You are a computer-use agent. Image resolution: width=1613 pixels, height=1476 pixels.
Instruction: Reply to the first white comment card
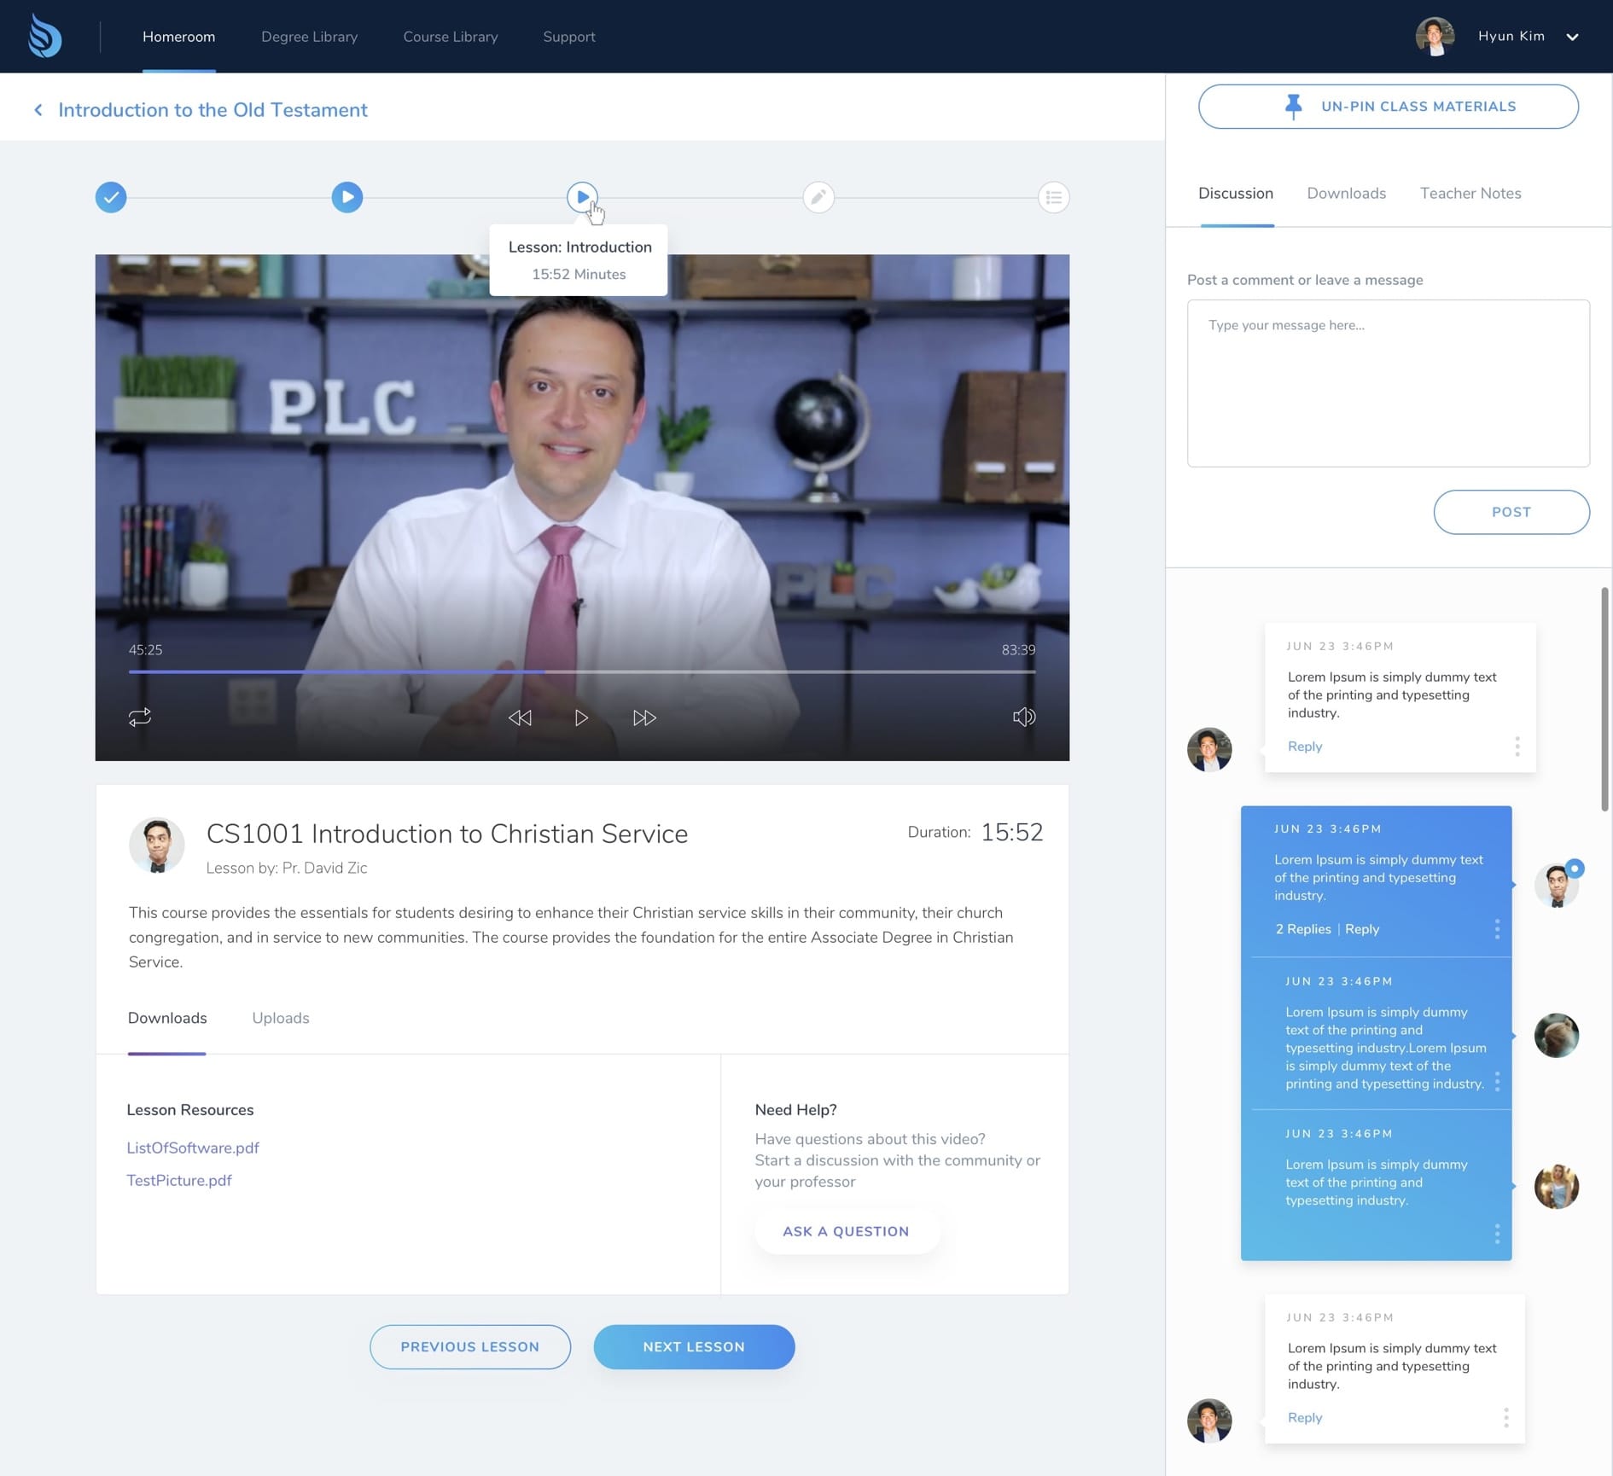pyautogui.click(x=1304, y=746)
